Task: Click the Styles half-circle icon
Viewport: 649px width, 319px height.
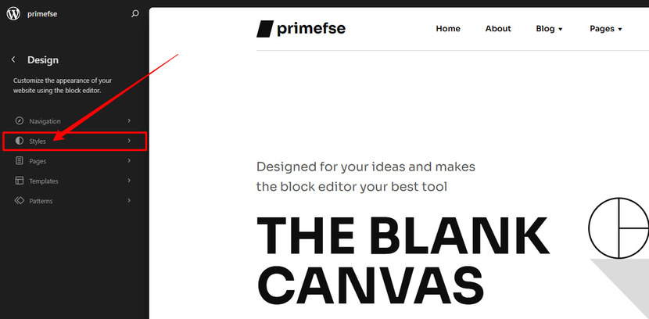Action: pyautogui.click(x=19, y=141)
